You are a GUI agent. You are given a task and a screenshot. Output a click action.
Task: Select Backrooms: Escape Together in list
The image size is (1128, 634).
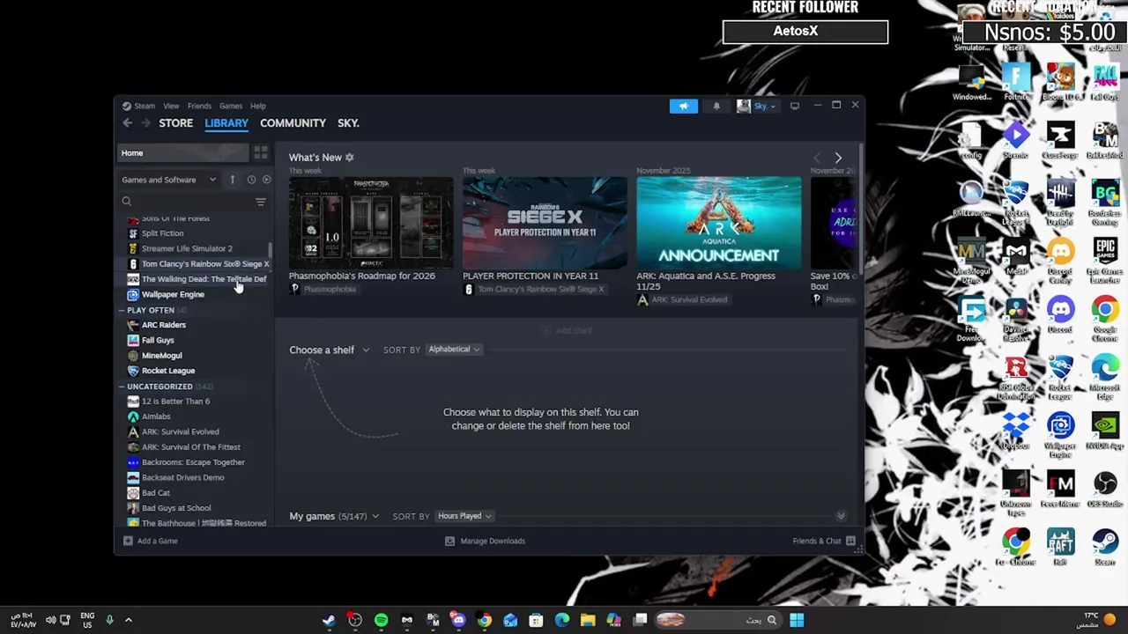(194, 462)
